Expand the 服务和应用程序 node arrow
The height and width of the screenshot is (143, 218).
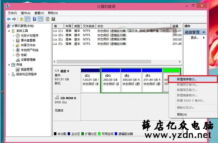tap(9, 74)
